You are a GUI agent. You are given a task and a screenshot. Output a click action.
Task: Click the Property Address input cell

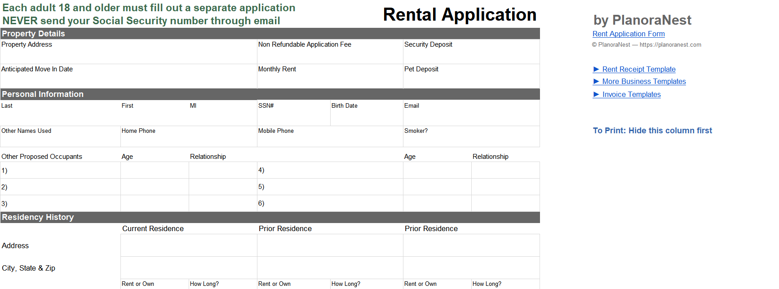click(128, 52)
